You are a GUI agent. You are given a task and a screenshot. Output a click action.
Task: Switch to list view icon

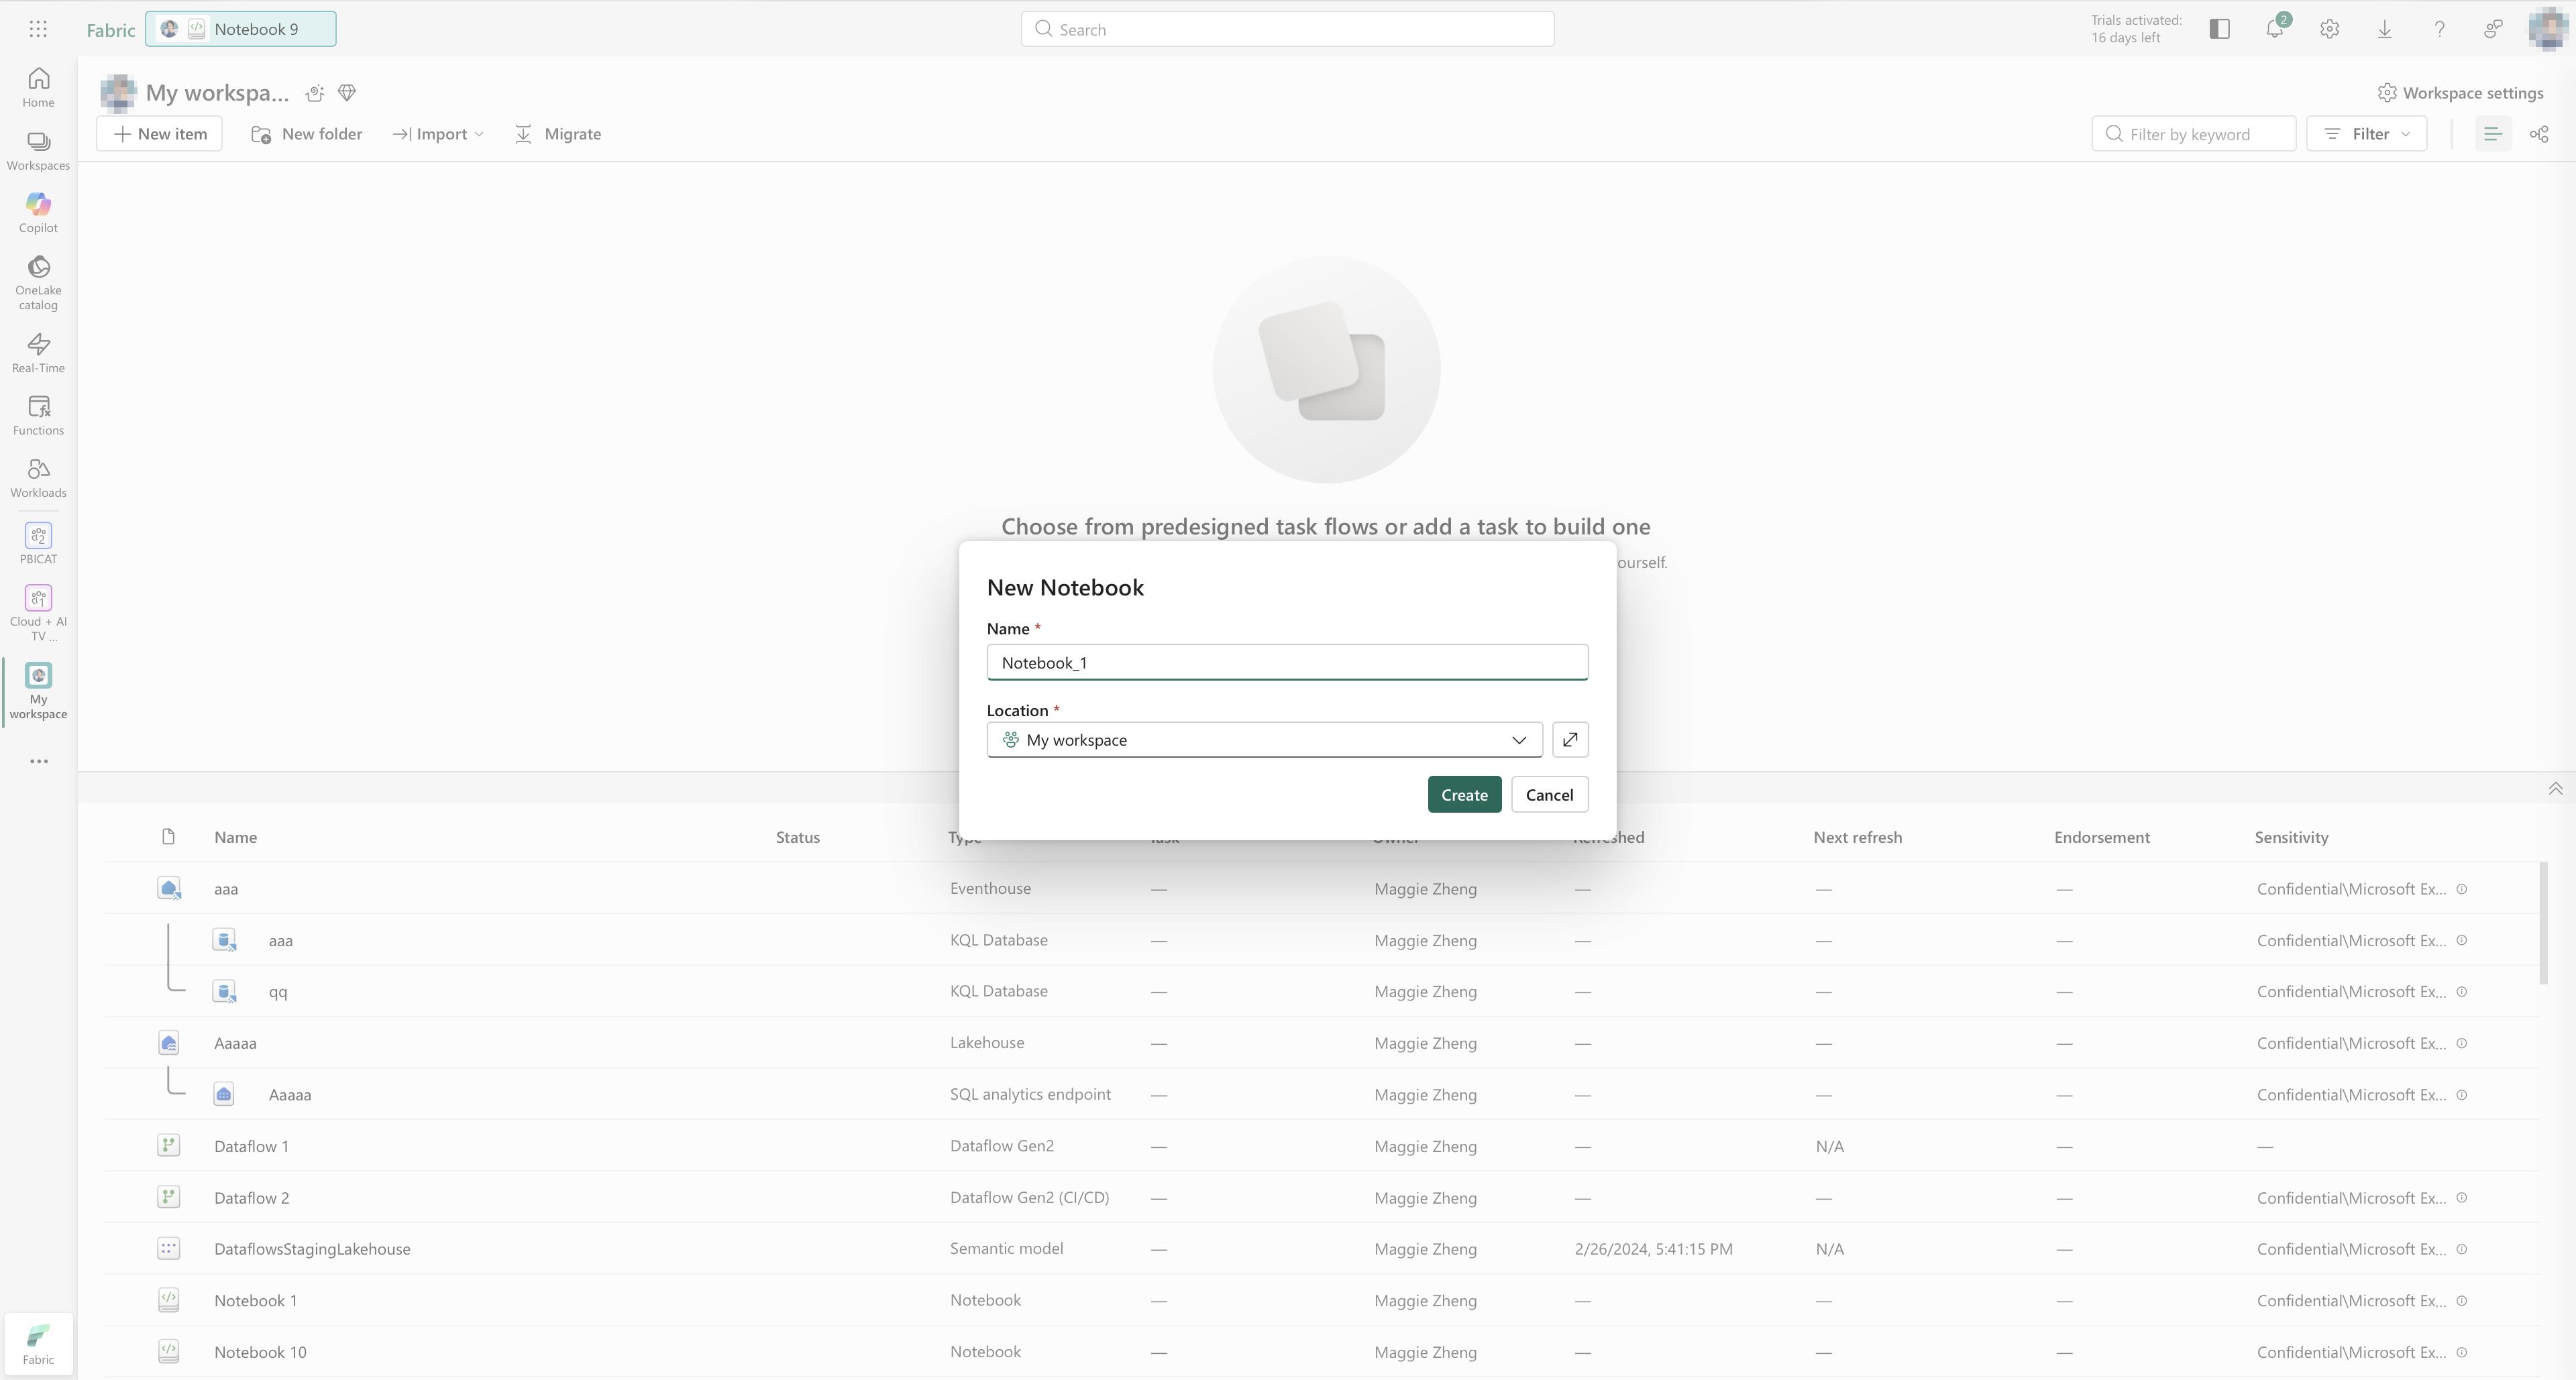pyautogui.click(x=2493, y=134)
